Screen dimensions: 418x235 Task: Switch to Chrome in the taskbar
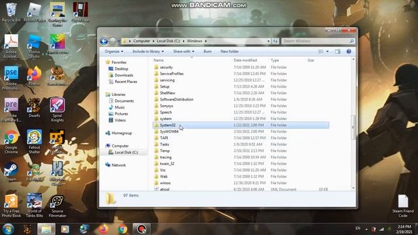(123, 229)
